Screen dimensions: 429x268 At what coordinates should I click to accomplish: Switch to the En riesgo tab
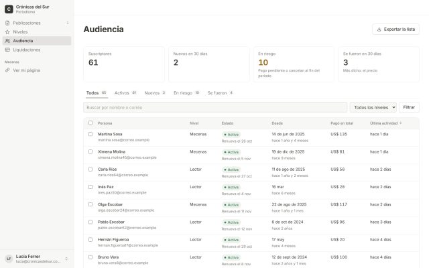(186, 93)
